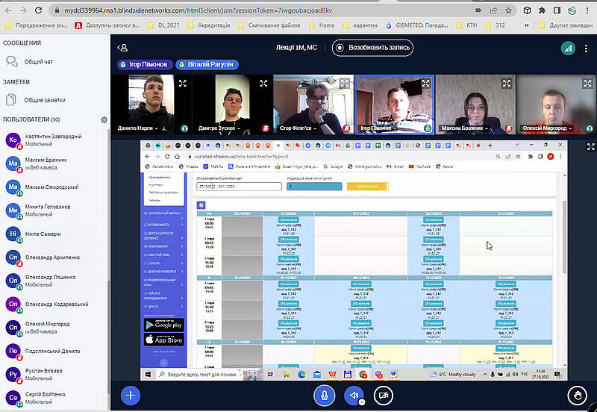
Task: Expand Данило Нарпи's webcam to fullscreen
Action: [x=181, y=84]
